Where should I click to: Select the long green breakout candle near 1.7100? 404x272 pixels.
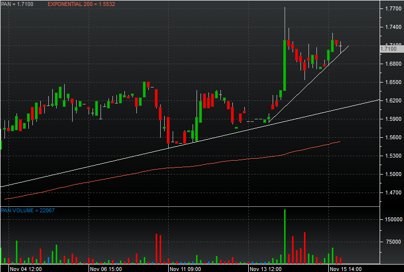click(285, 65)
